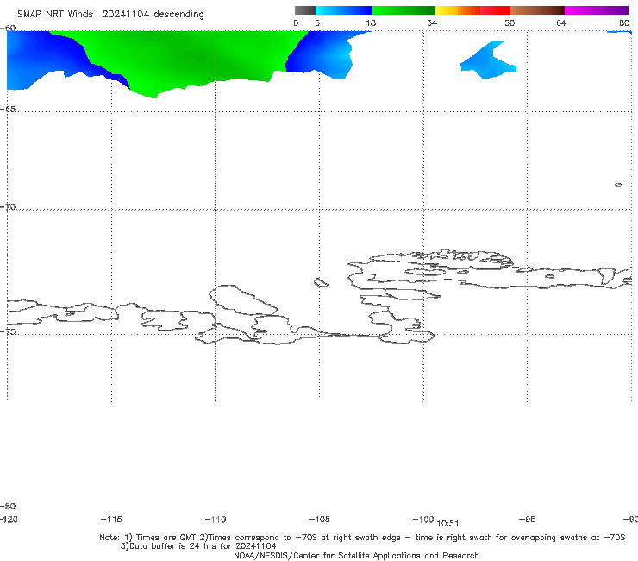Click the color bar label 34
Image resolution: width=638 pixels, height=561 pixels.
click(432, 22)
